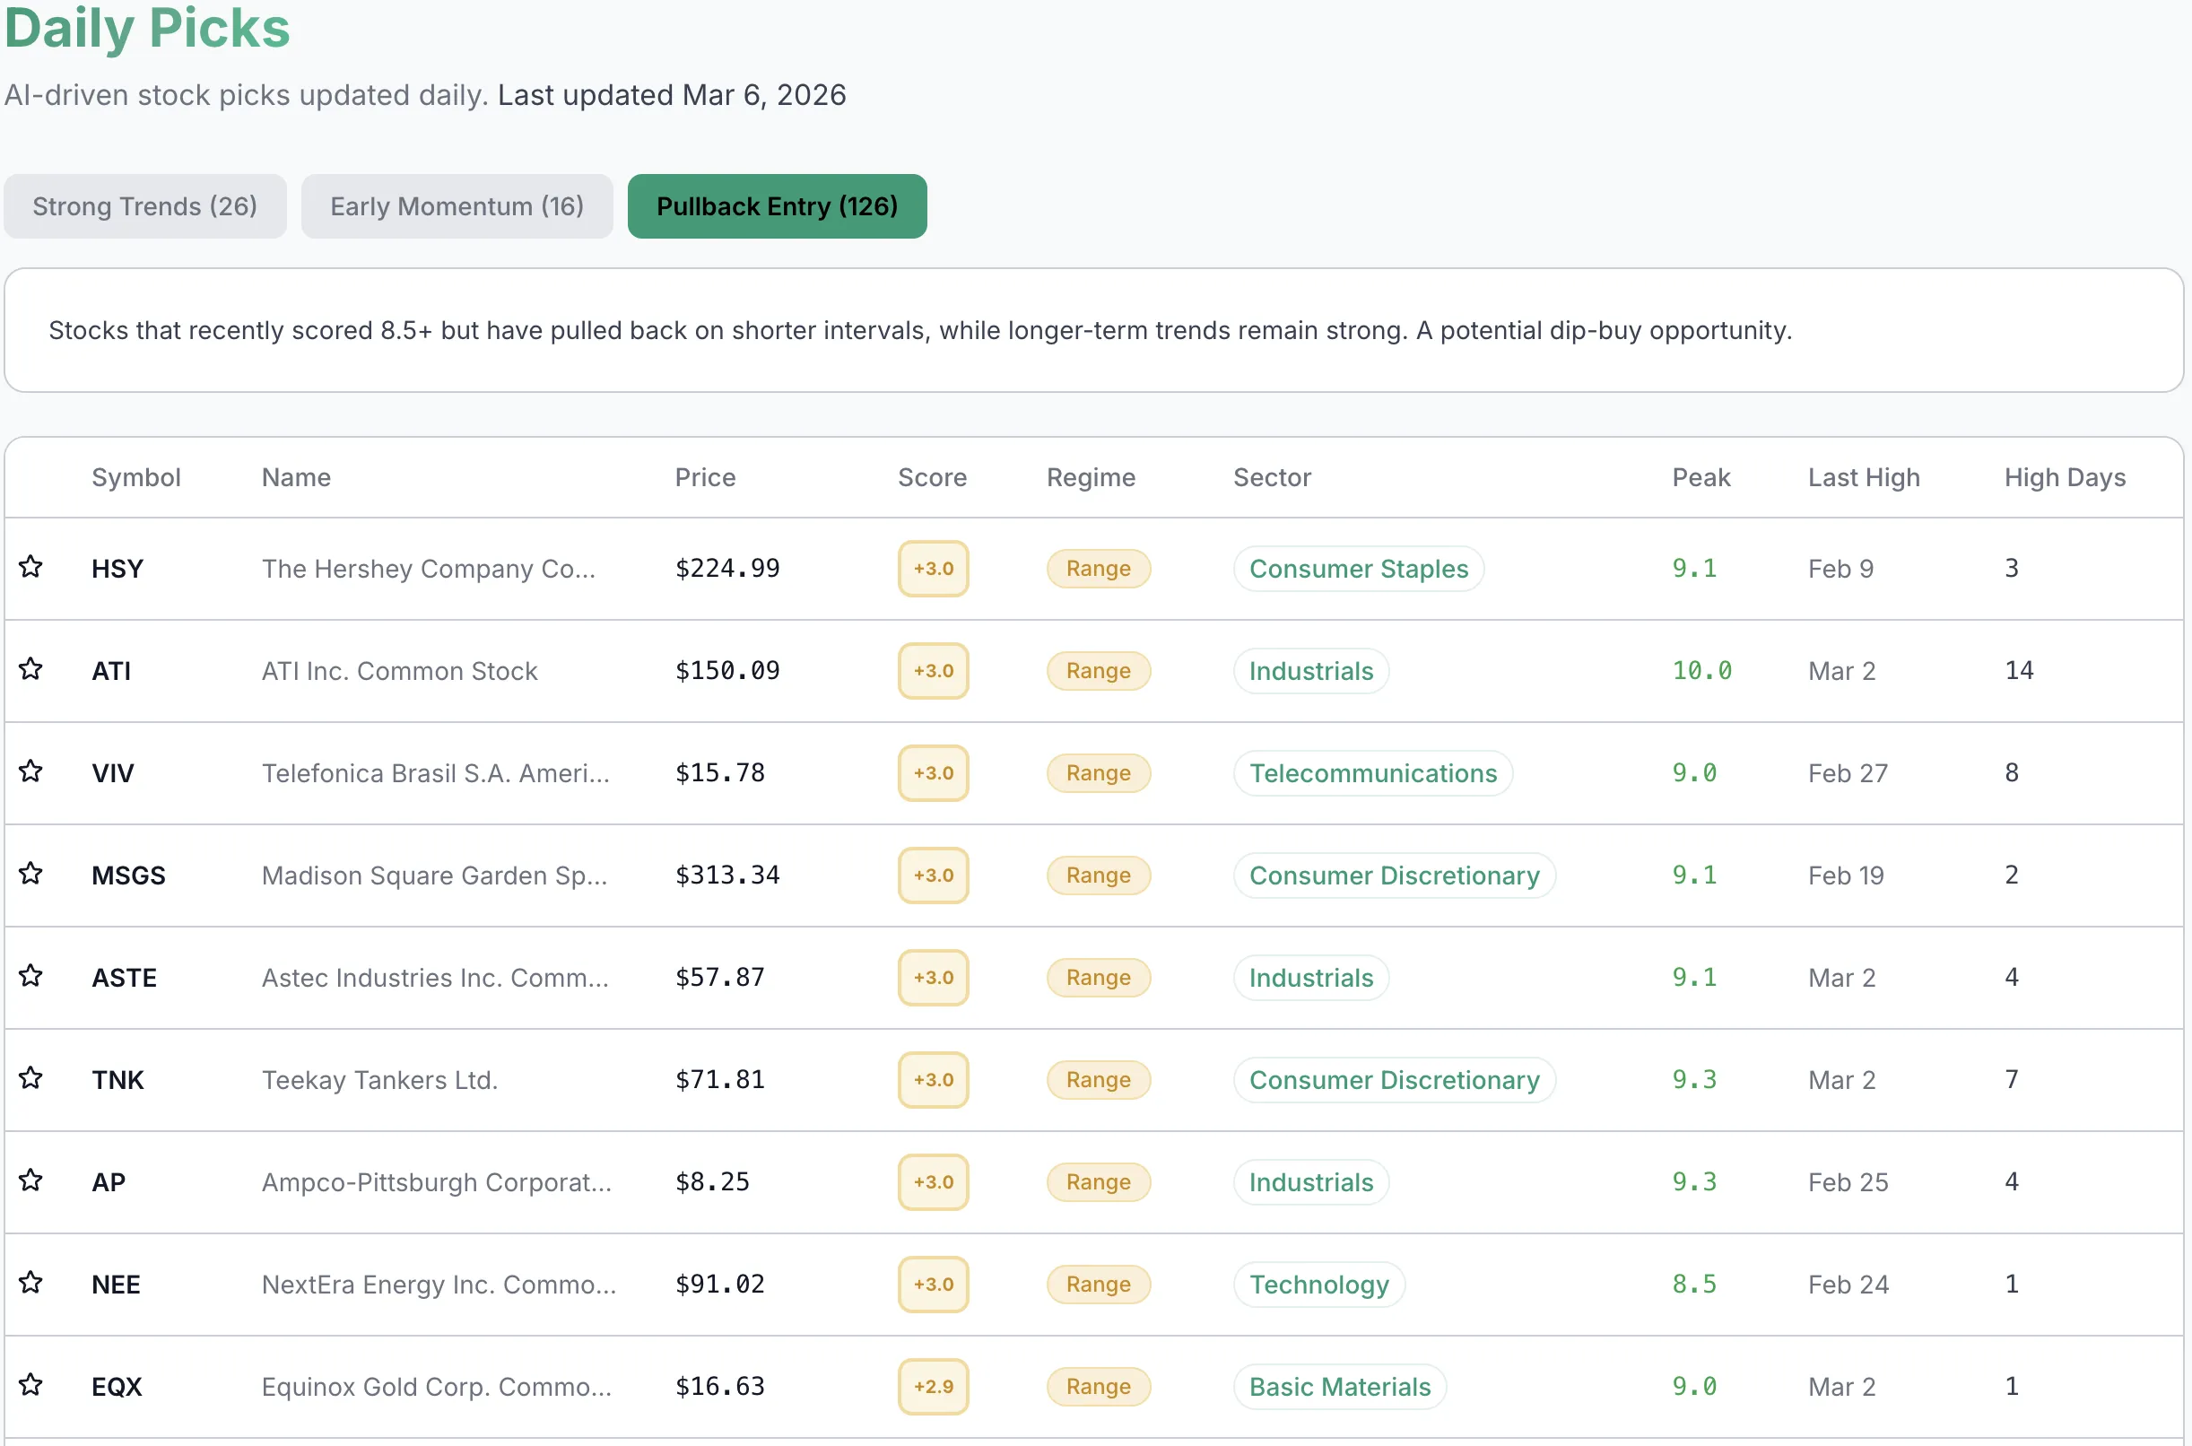The height and width of the screenshot is (1446, 2192).
Task: Open the ATI symbol link
Action: [111, 671]
